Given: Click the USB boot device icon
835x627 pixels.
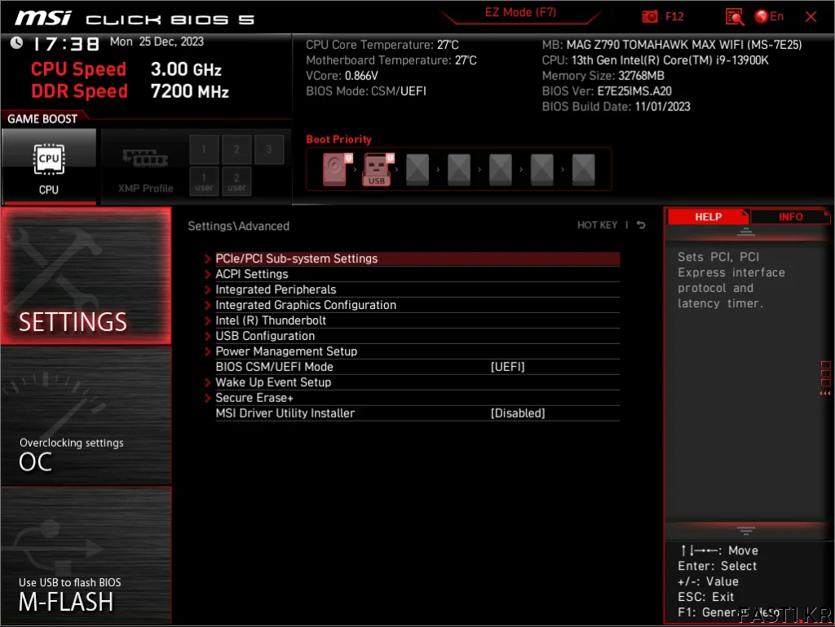Looking at the screenshot, I should click(378, 170).
